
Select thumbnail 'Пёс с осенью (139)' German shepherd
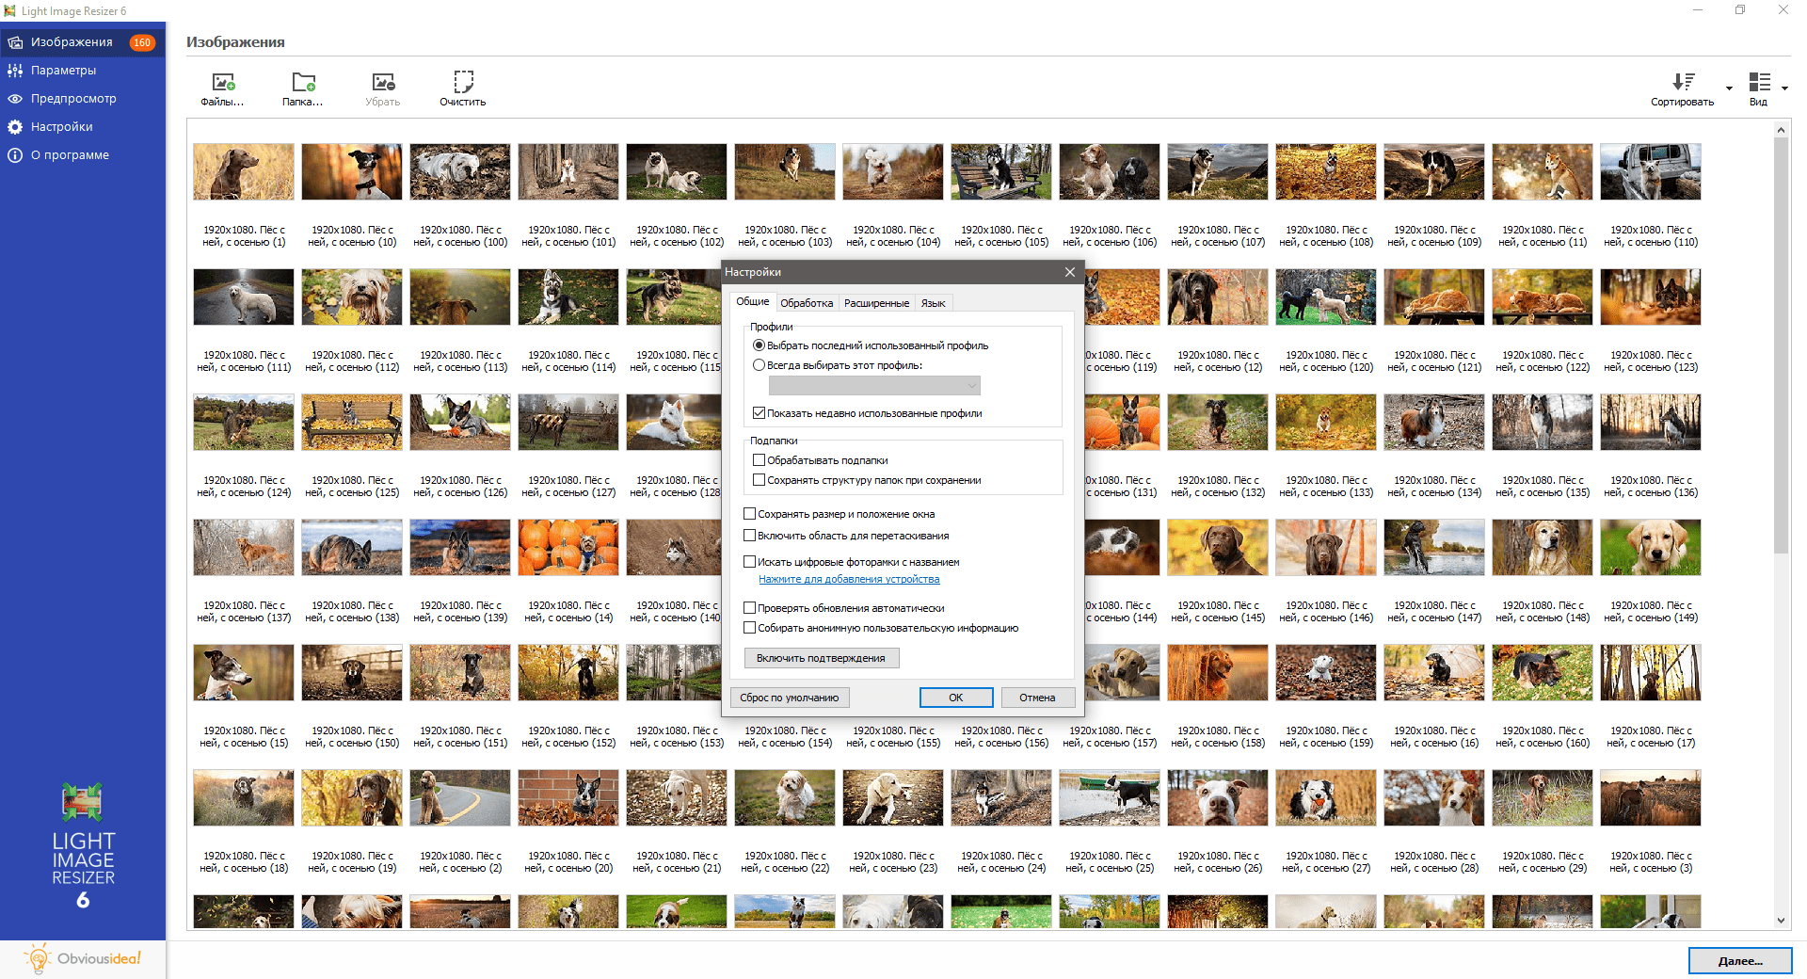tap(460, 548)
